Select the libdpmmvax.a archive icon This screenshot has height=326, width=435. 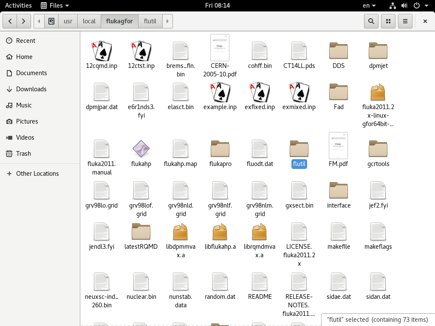pyautogui.click(x=181, y=232)
